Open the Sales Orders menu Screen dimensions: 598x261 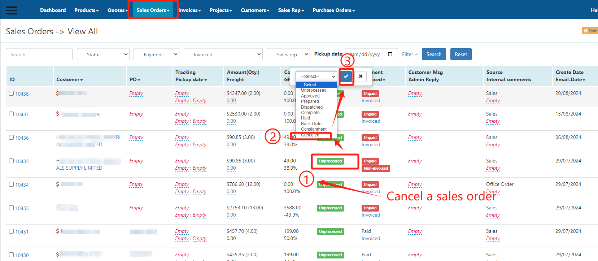[x=153, y=10]
